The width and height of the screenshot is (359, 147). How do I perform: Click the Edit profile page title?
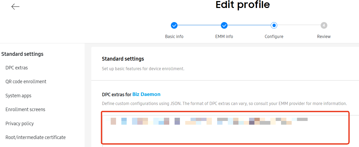point(243,5)
